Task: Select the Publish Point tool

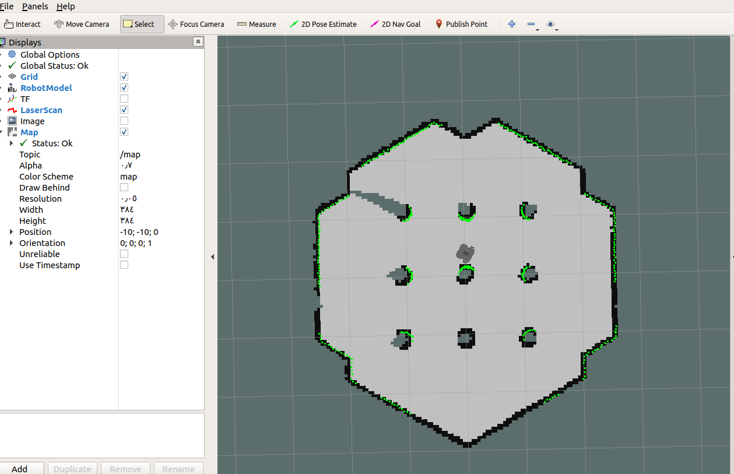Action: pos(461,24)
